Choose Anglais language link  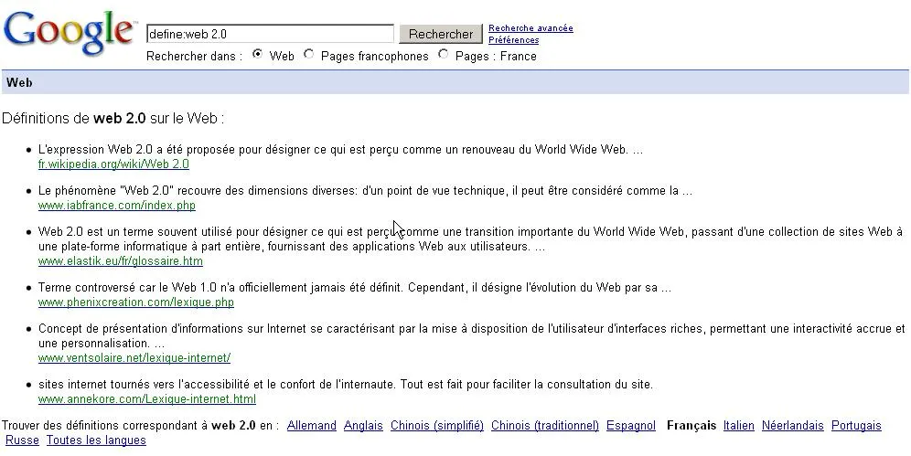coord(363,425)
